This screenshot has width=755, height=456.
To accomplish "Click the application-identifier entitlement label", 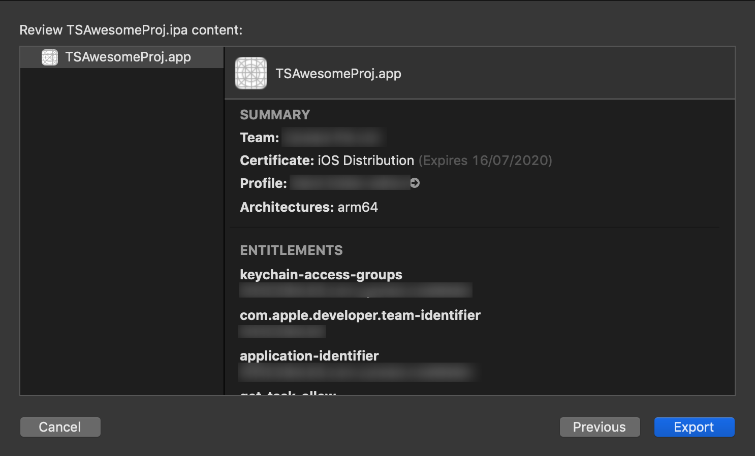I will coord(309,355).
